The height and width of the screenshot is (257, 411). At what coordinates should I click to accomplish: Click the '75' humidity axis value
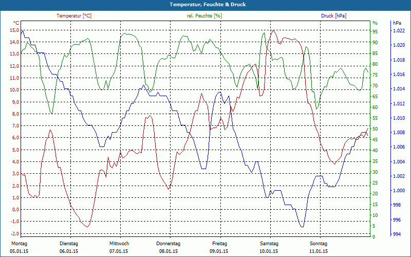pyautogui.click(x=376, y=75)
